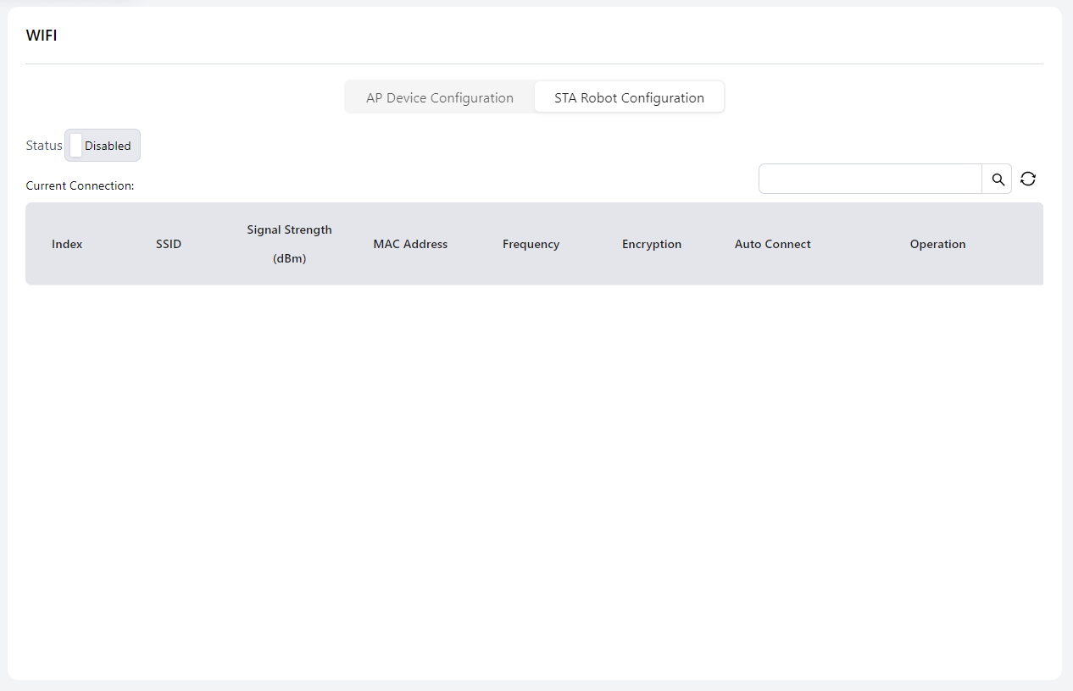Click the white knob of Status switch
The image size is (1073, 691).
tap(75, 146)
